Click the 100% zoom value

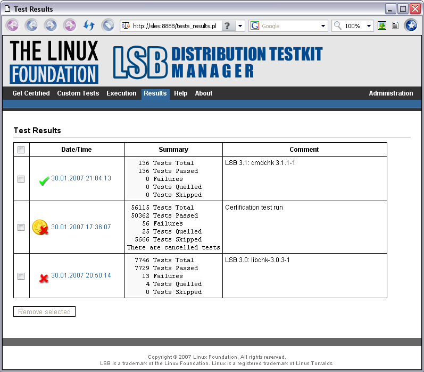[x=352, y=26]
